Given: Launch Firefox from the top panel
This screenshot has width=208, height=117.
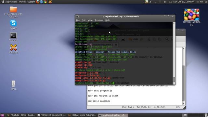Looking at the screenshot, I should pos(38,2).
